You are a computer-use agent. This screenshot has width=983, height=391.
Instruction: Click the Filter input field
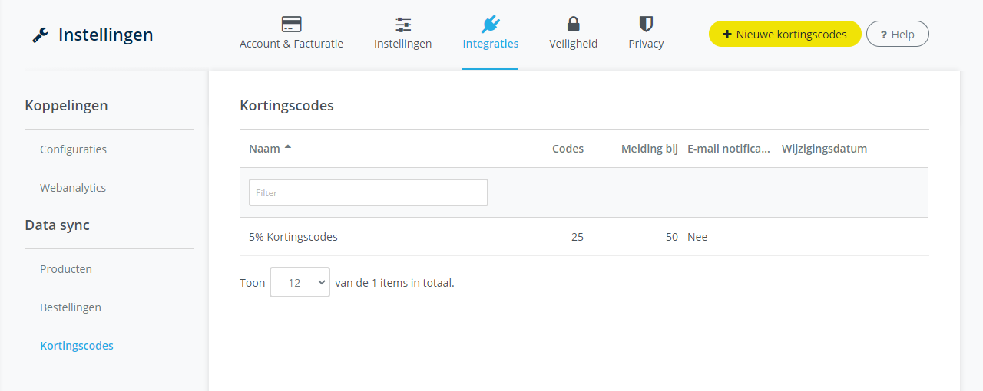368,192
